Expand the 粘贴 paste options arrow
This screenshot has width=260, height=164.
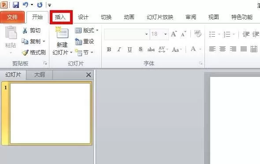click(11, 53)
